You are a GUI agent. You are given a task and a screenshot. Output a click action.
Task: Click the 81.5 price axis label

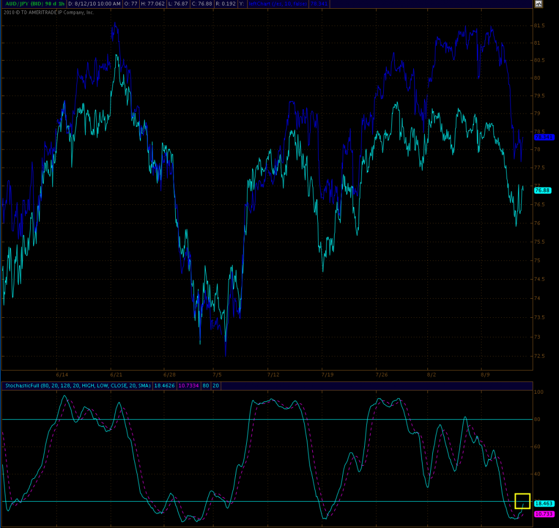pos(539,26)
